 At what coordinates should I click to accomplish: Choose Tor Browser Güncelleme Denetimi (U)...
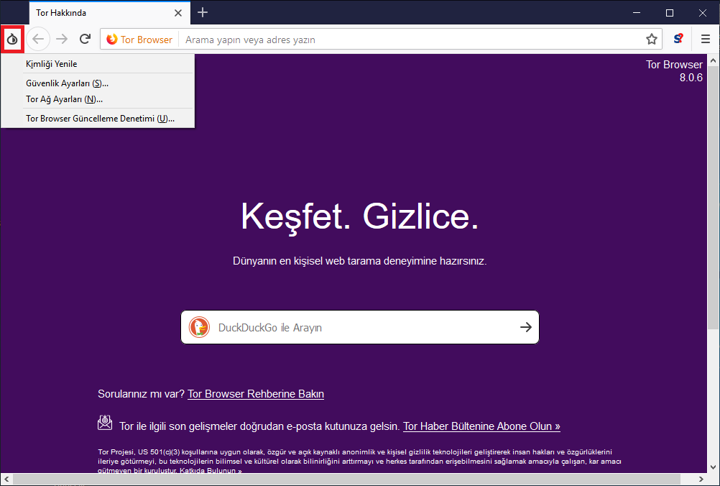(98, 119)
